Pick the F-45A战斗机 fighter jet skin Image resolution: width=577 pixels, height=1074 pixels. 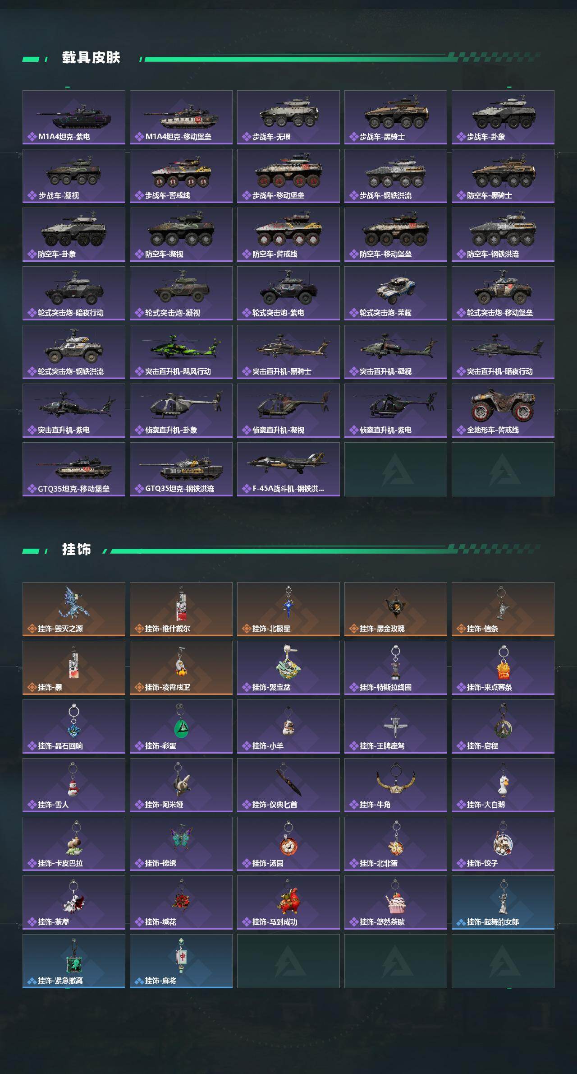click(x=288, y=469)
